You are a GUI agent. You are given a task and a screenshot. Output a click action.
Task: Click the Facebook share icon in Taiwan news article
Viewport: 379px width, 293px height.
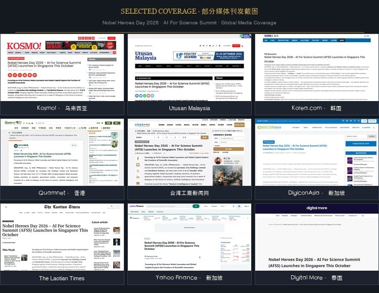tap(138, 159)
